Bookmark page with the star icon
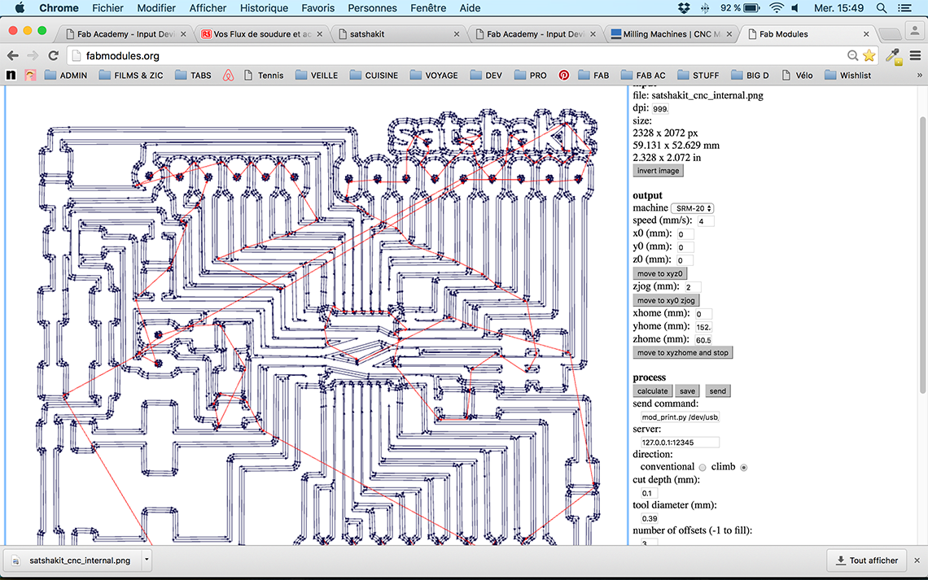This screenshot has height=580, width=928. [869, 55]
